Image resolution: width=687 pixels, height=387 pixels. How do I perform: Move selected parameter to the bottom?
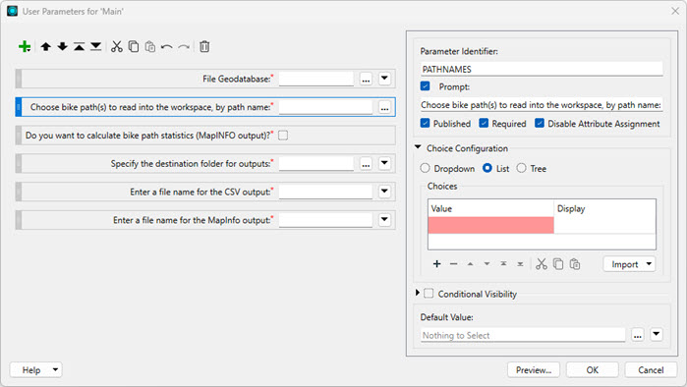[x=96, y=46]
